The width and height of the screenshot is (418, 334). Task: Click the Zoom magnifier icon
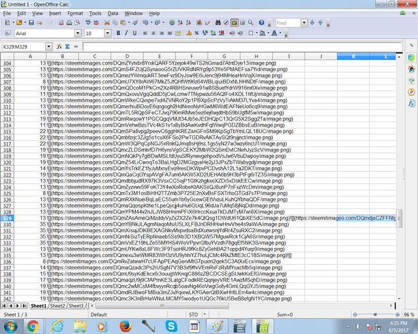coord(251,23)
